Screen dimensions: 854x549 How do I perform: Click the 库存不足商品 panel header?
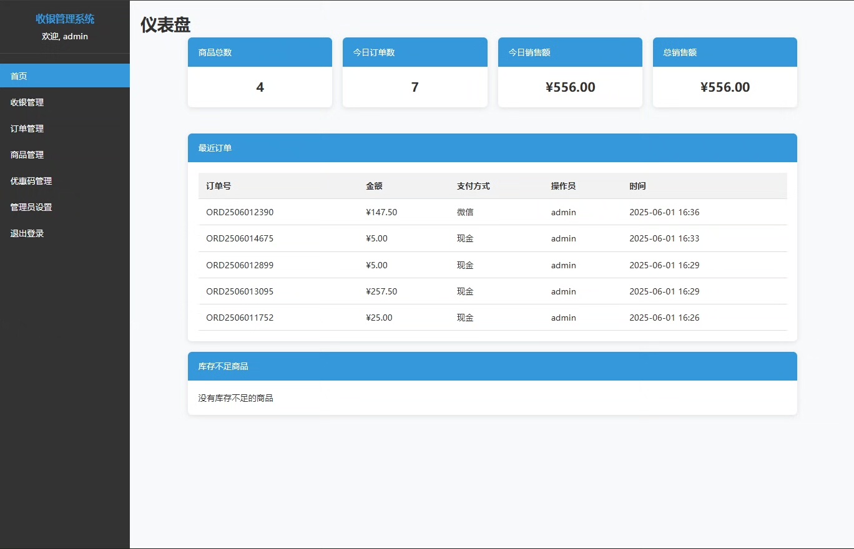[x=492, y=366]
